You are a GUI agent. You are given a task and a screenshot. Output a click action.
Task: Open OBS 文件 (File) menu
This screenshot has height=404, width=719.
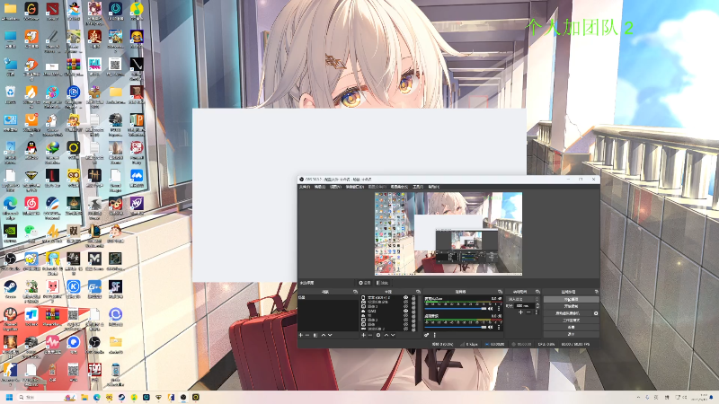pos(304,187)
